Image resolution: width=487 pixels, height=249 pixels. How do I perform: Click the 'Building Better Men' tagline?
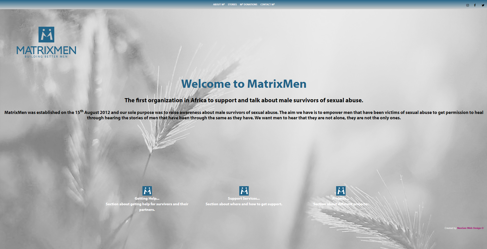pyautogui.click(x=46, y=57)
